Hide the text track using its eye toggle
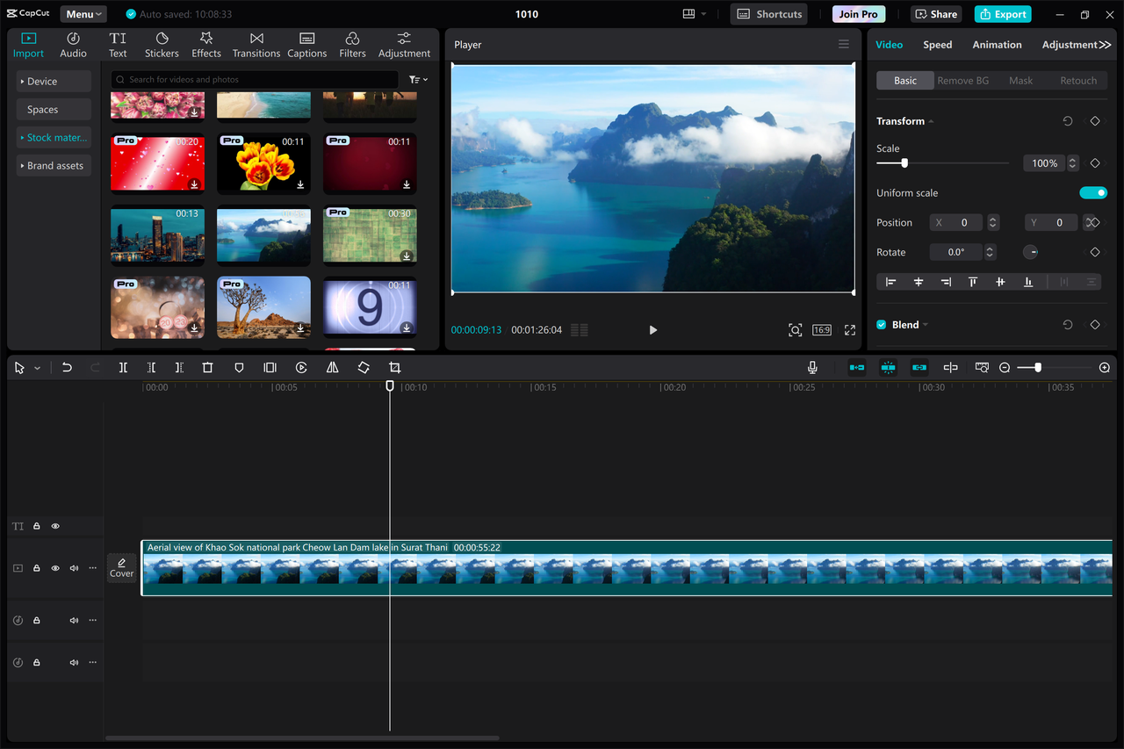 [54, 525]
